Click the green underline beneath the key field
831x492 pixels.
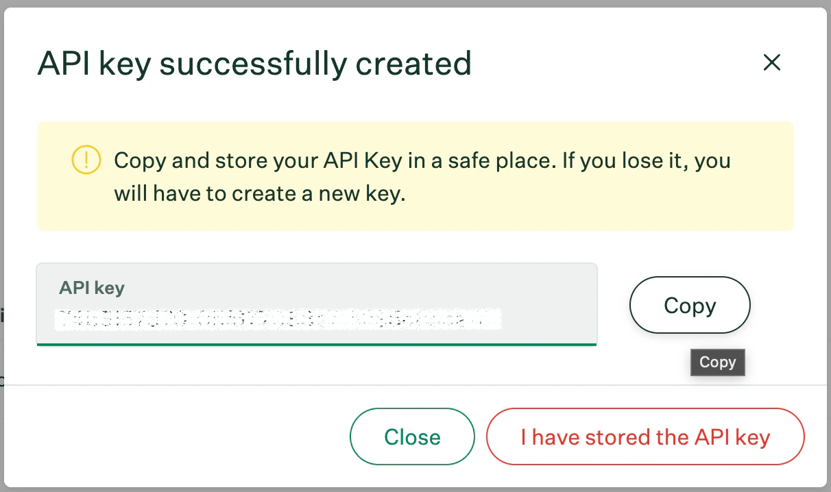pyautogui.click(x=317, y=344)
